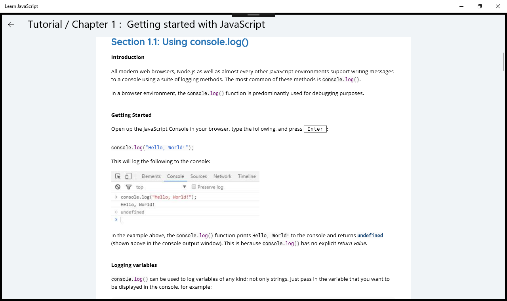
Task: Select the Elements tab in the screenshot
Action: coord(151,176)
